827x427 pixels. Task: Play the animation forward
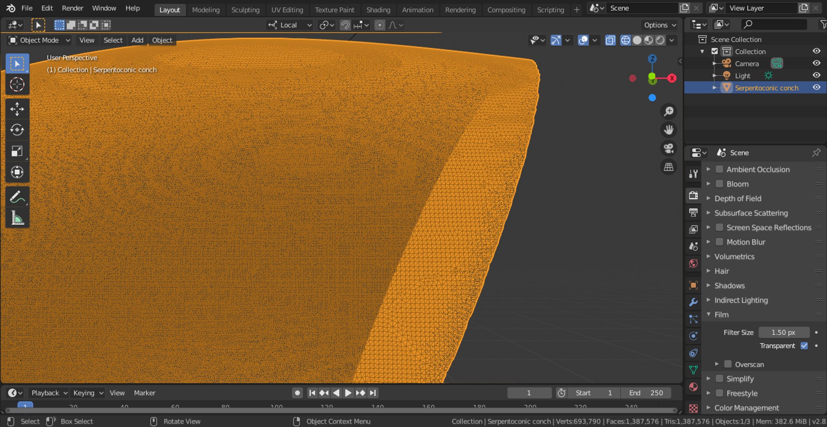tap(348, 393)
